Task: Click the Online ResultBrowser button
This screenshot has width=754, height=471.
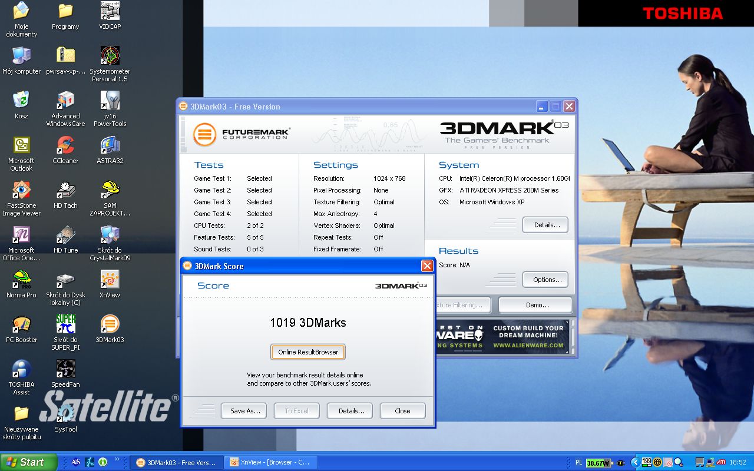Action: pyautogui.click(x=308, y=352)
